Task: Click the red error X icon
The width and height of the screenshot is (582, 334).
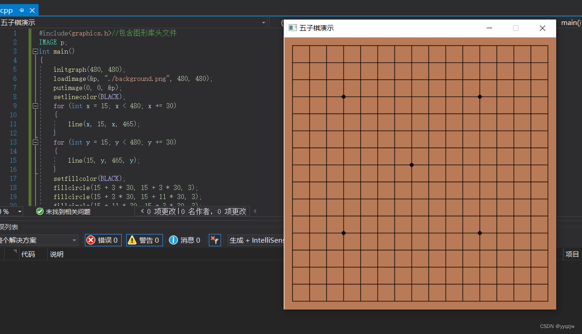Action: [x=91, y=240]
